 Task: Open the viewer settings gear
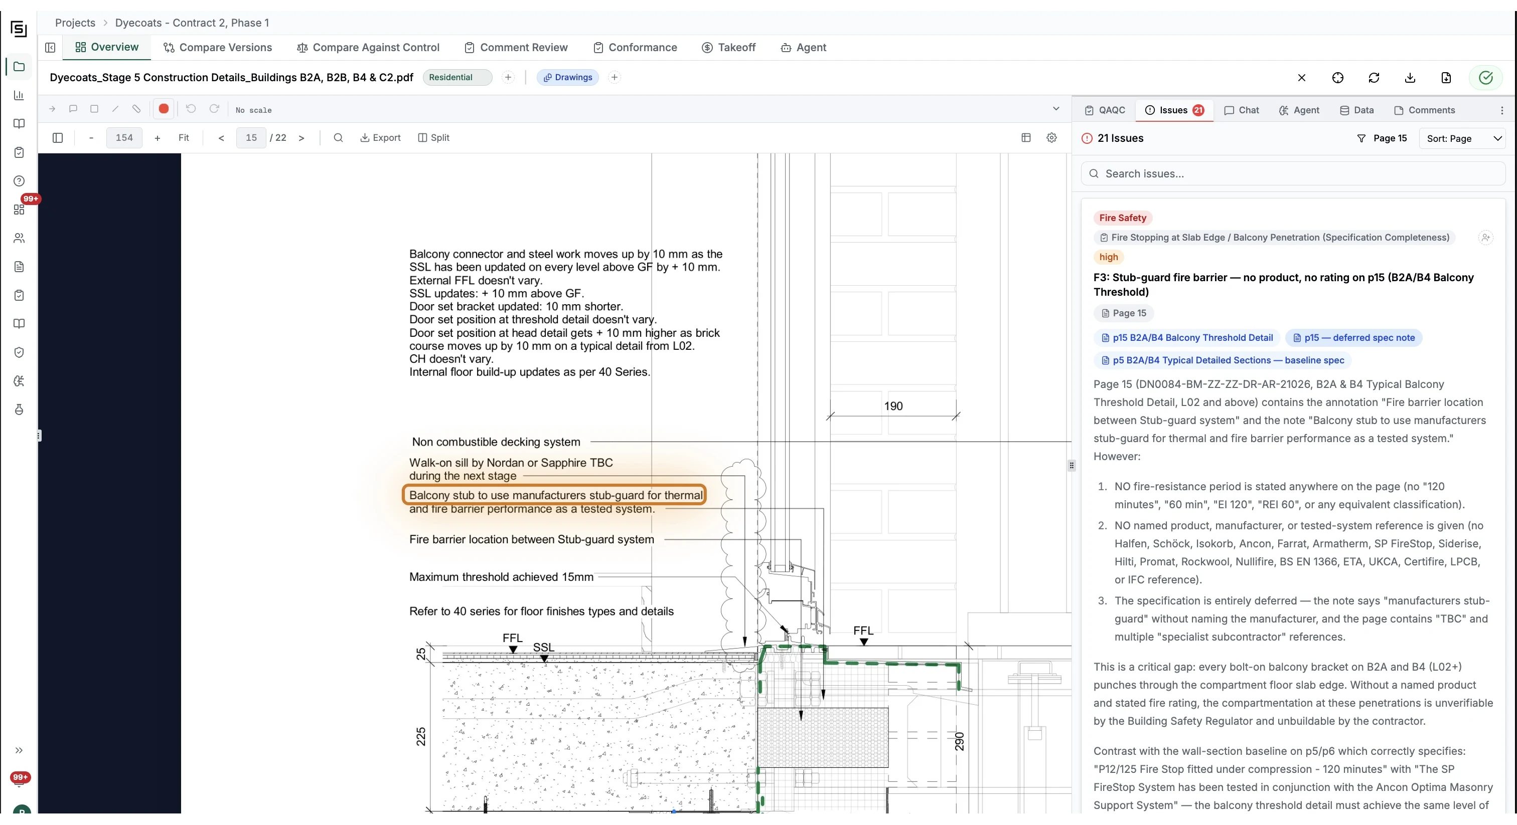point(1052,138)
